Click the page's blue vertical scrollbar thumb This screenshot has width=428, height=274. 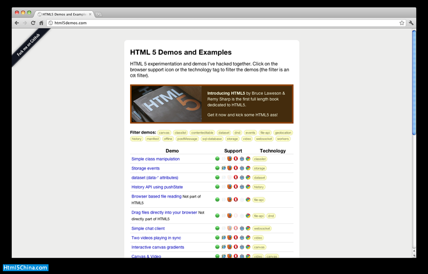tap(414, 82)
